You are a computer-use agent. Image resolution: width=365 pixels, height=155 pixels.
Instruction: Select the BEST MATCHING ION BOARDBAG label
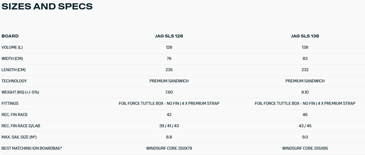point(32,148)
